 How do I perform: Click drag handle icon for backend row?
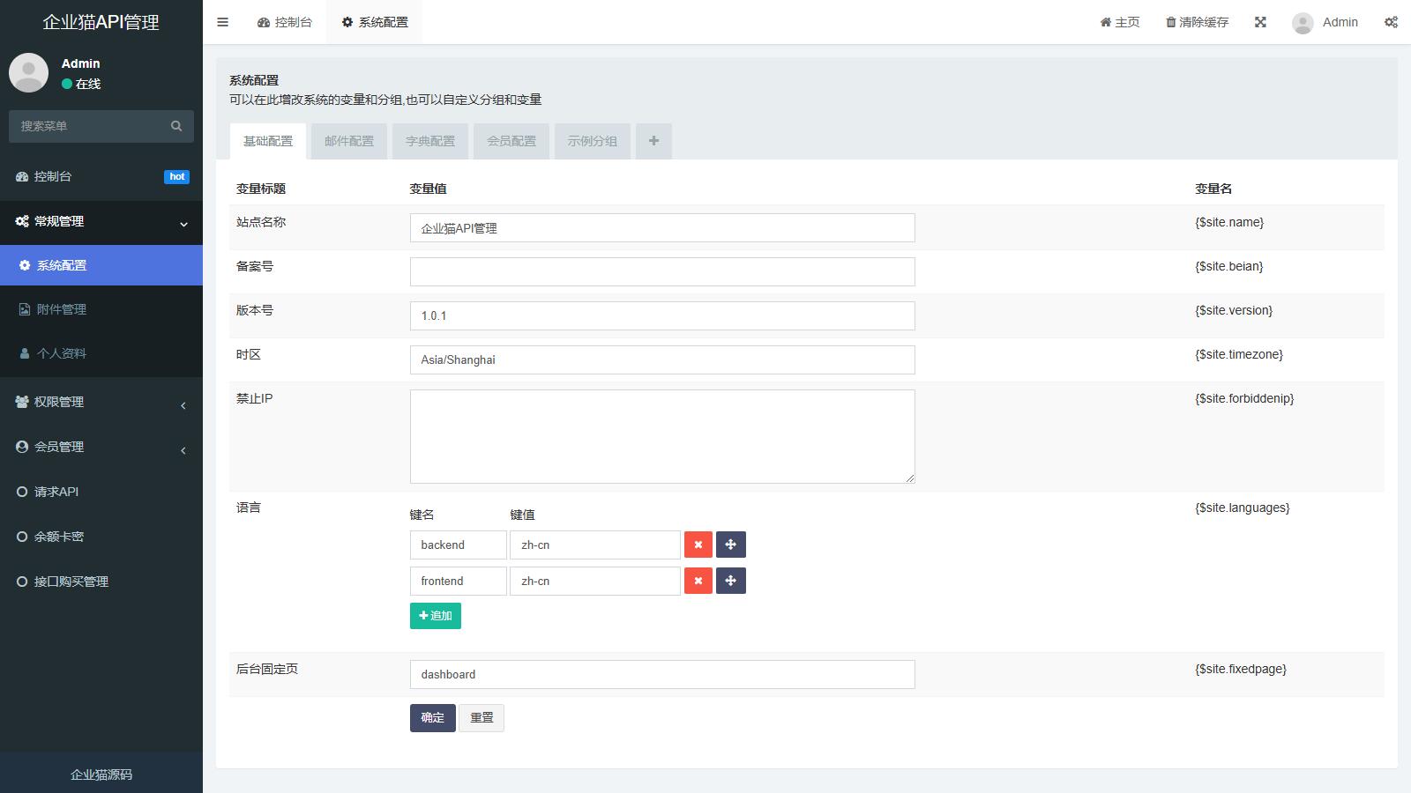pyautogui.click(x=730, y=545)
